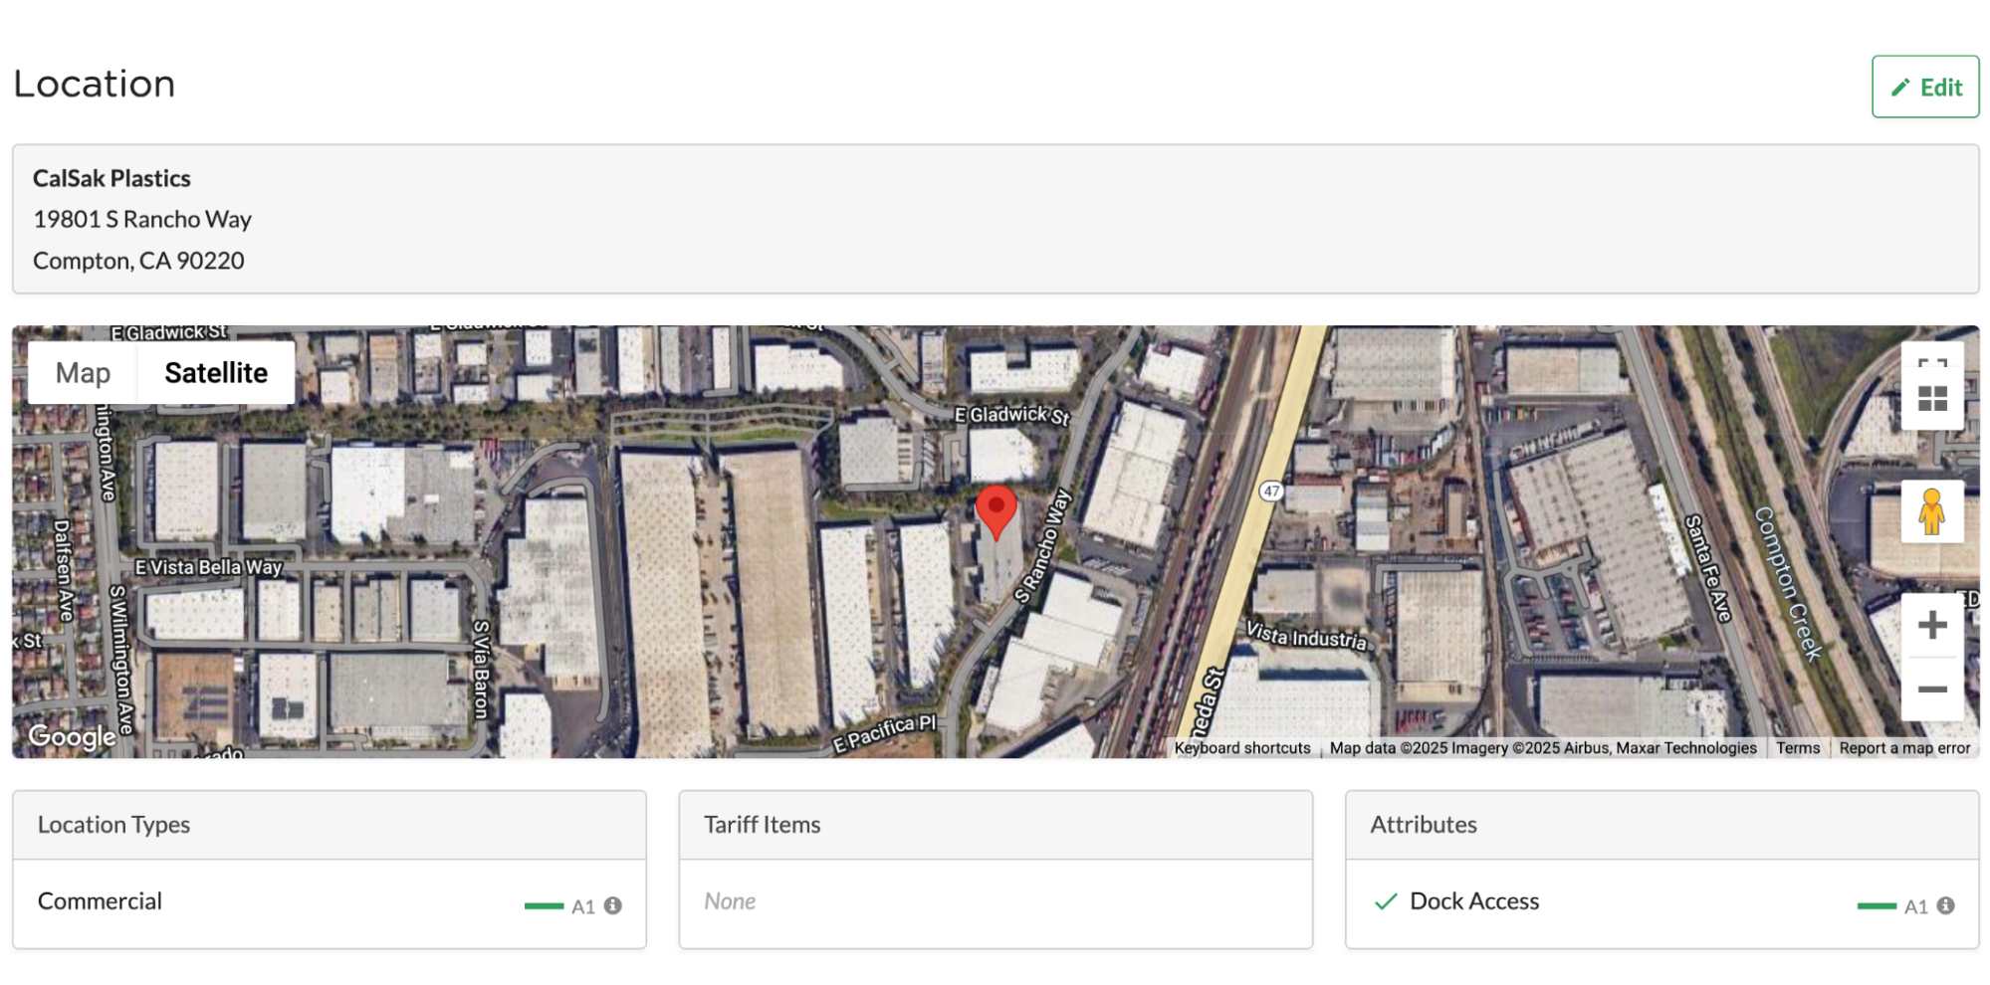
Task: Zoom out on the map
Action: pos(1931,689)
